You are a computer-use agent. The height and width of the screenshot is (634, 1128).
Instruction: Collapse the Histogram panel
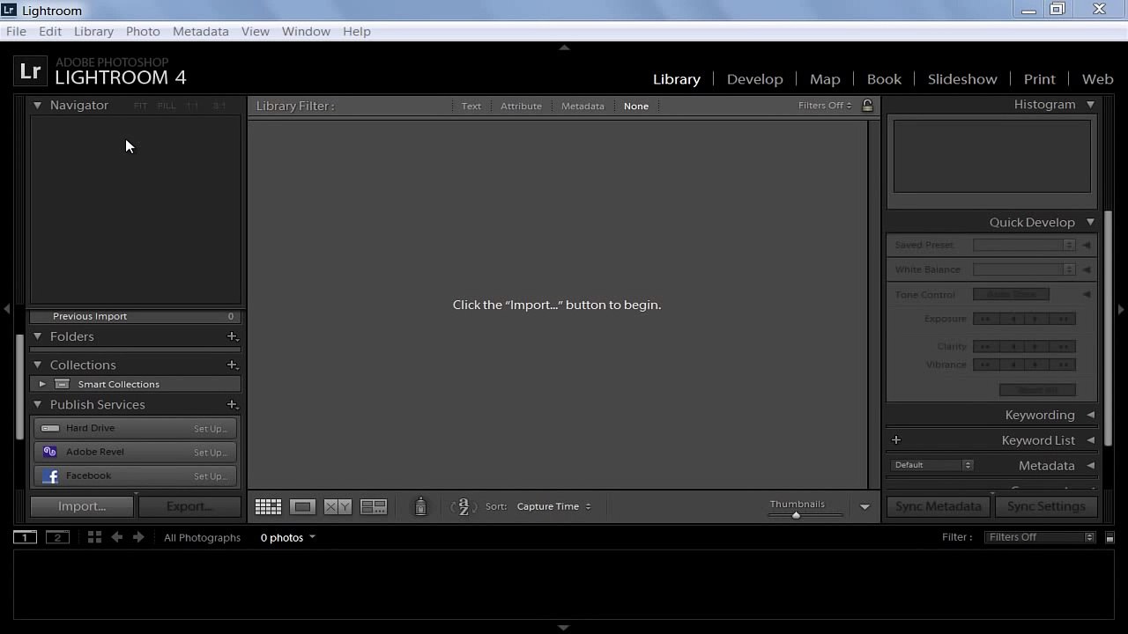pyautogui.click(x=1090, y=104)
